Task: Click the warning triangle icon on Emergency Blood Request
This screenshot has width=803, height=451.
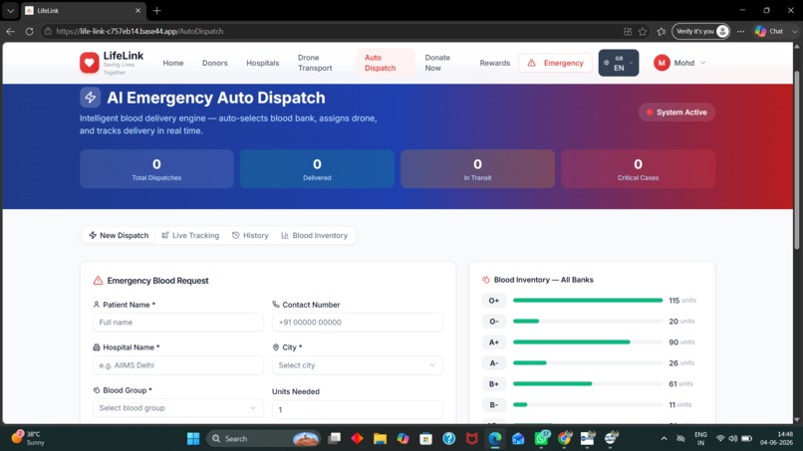Action: click(x=98, y=281)
